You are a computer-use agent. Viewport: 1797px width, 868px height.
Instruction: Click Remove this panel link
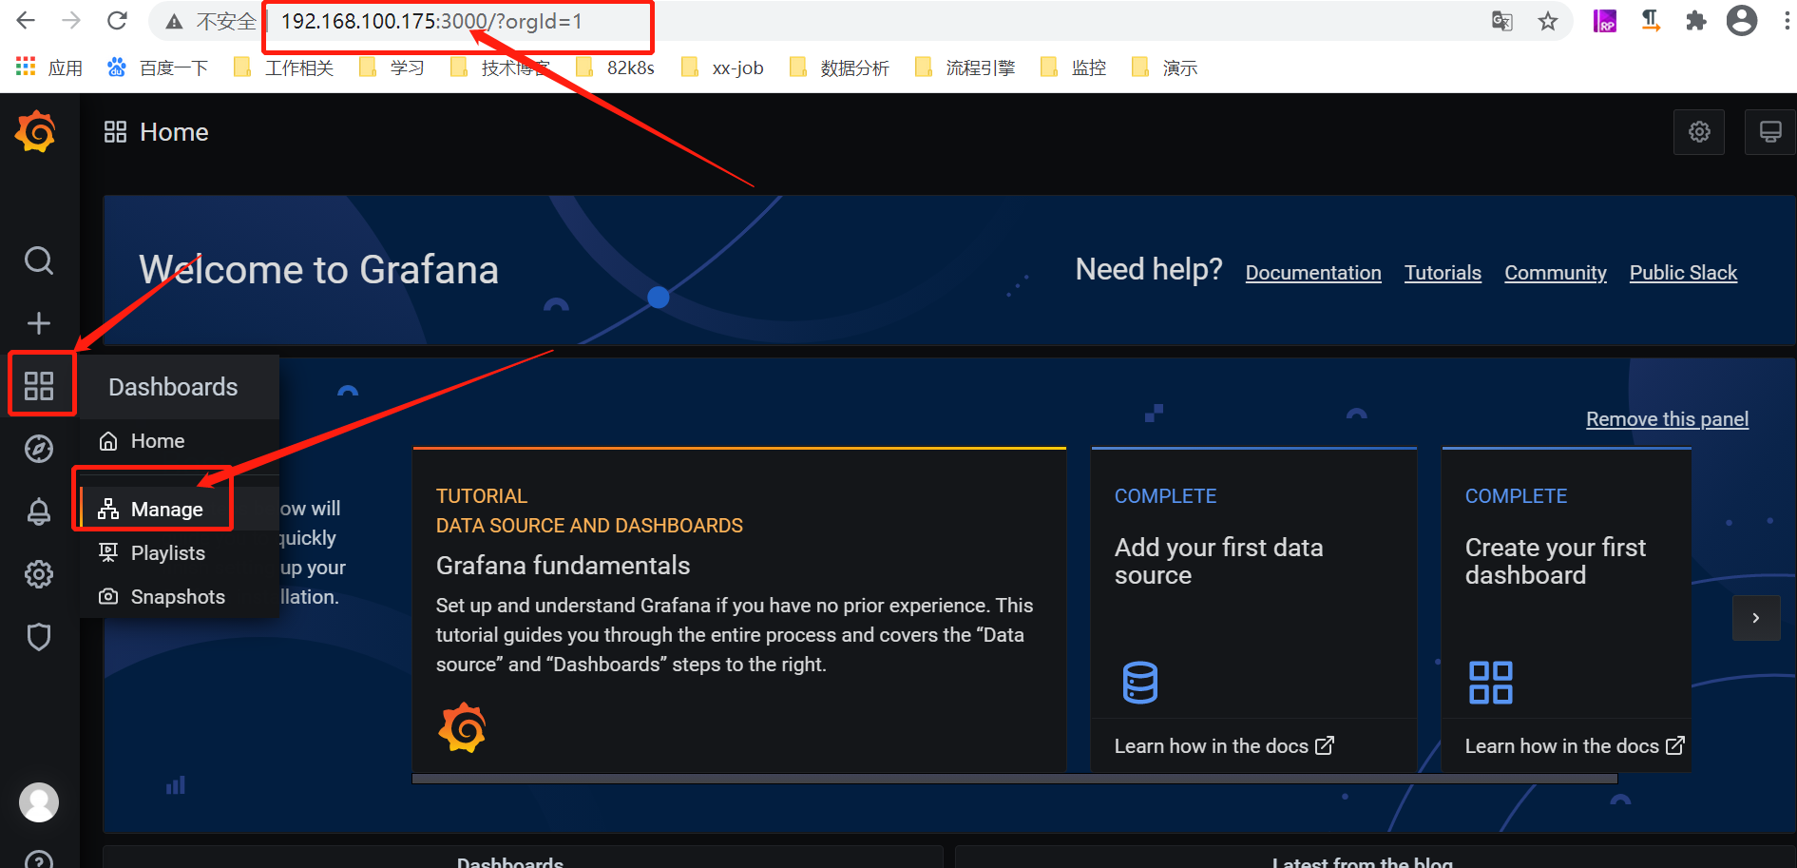click(1667, 419)
